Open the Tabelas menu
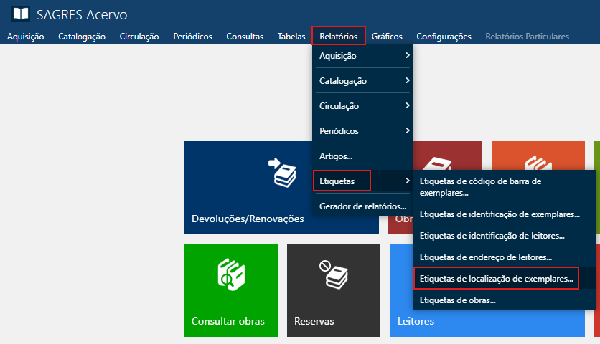The image size is (600, 344). (x=291, y=37)
